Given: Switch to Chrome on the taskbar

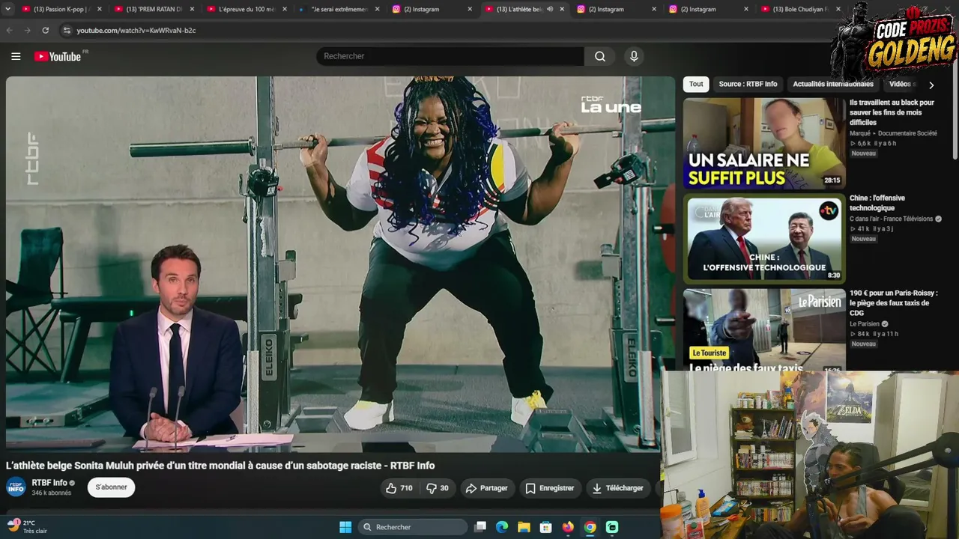Looking at the screenshot, I should point(590,527).
